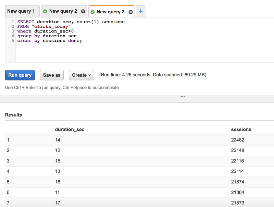274x207 pixels.
Task: Click the order by sessions desc line
Action: pyautogui.click(x=50, y=41)
